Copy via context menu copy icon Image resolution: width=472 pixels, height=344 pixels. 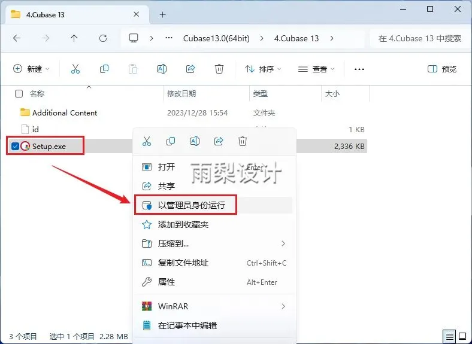pos(171,141)
